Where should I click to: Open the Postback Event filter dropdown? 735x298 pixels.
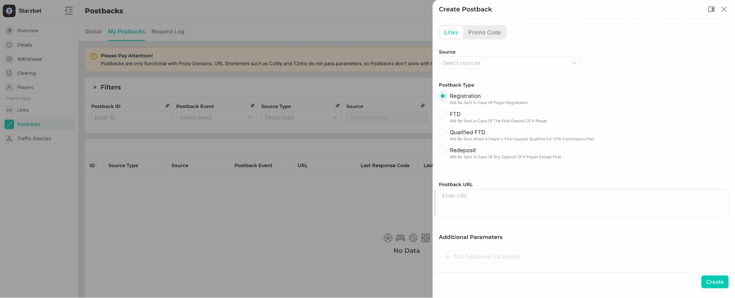click(216, 118)
